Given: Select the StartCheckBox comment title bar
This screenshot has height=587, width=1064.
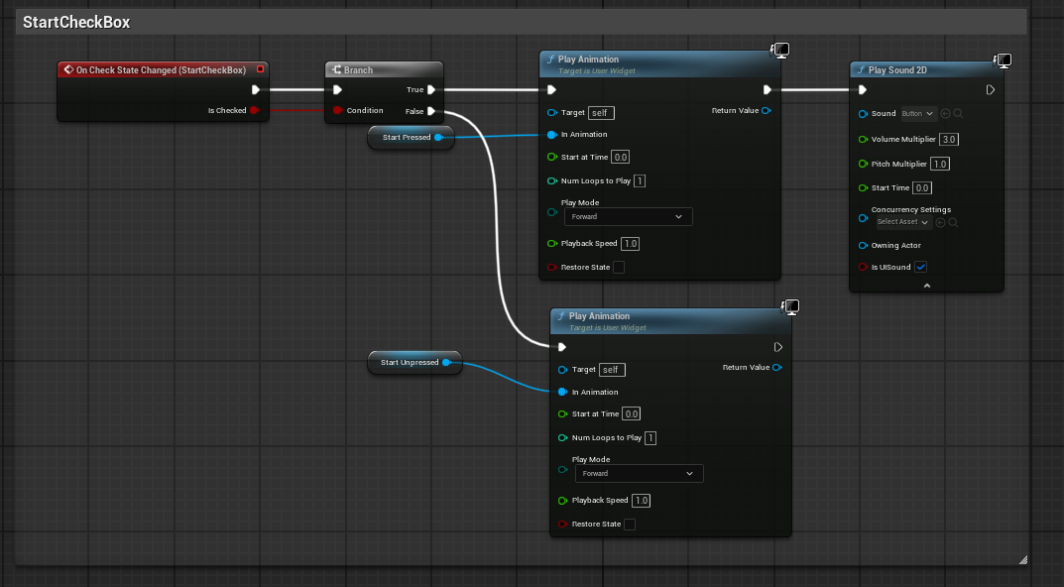Looking at the screenshot, I should (x=521, y=22).
